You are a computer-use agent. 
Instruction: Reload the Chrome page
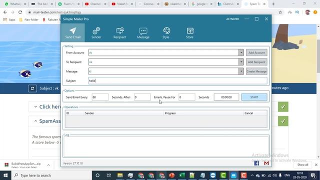coord(20,12)
